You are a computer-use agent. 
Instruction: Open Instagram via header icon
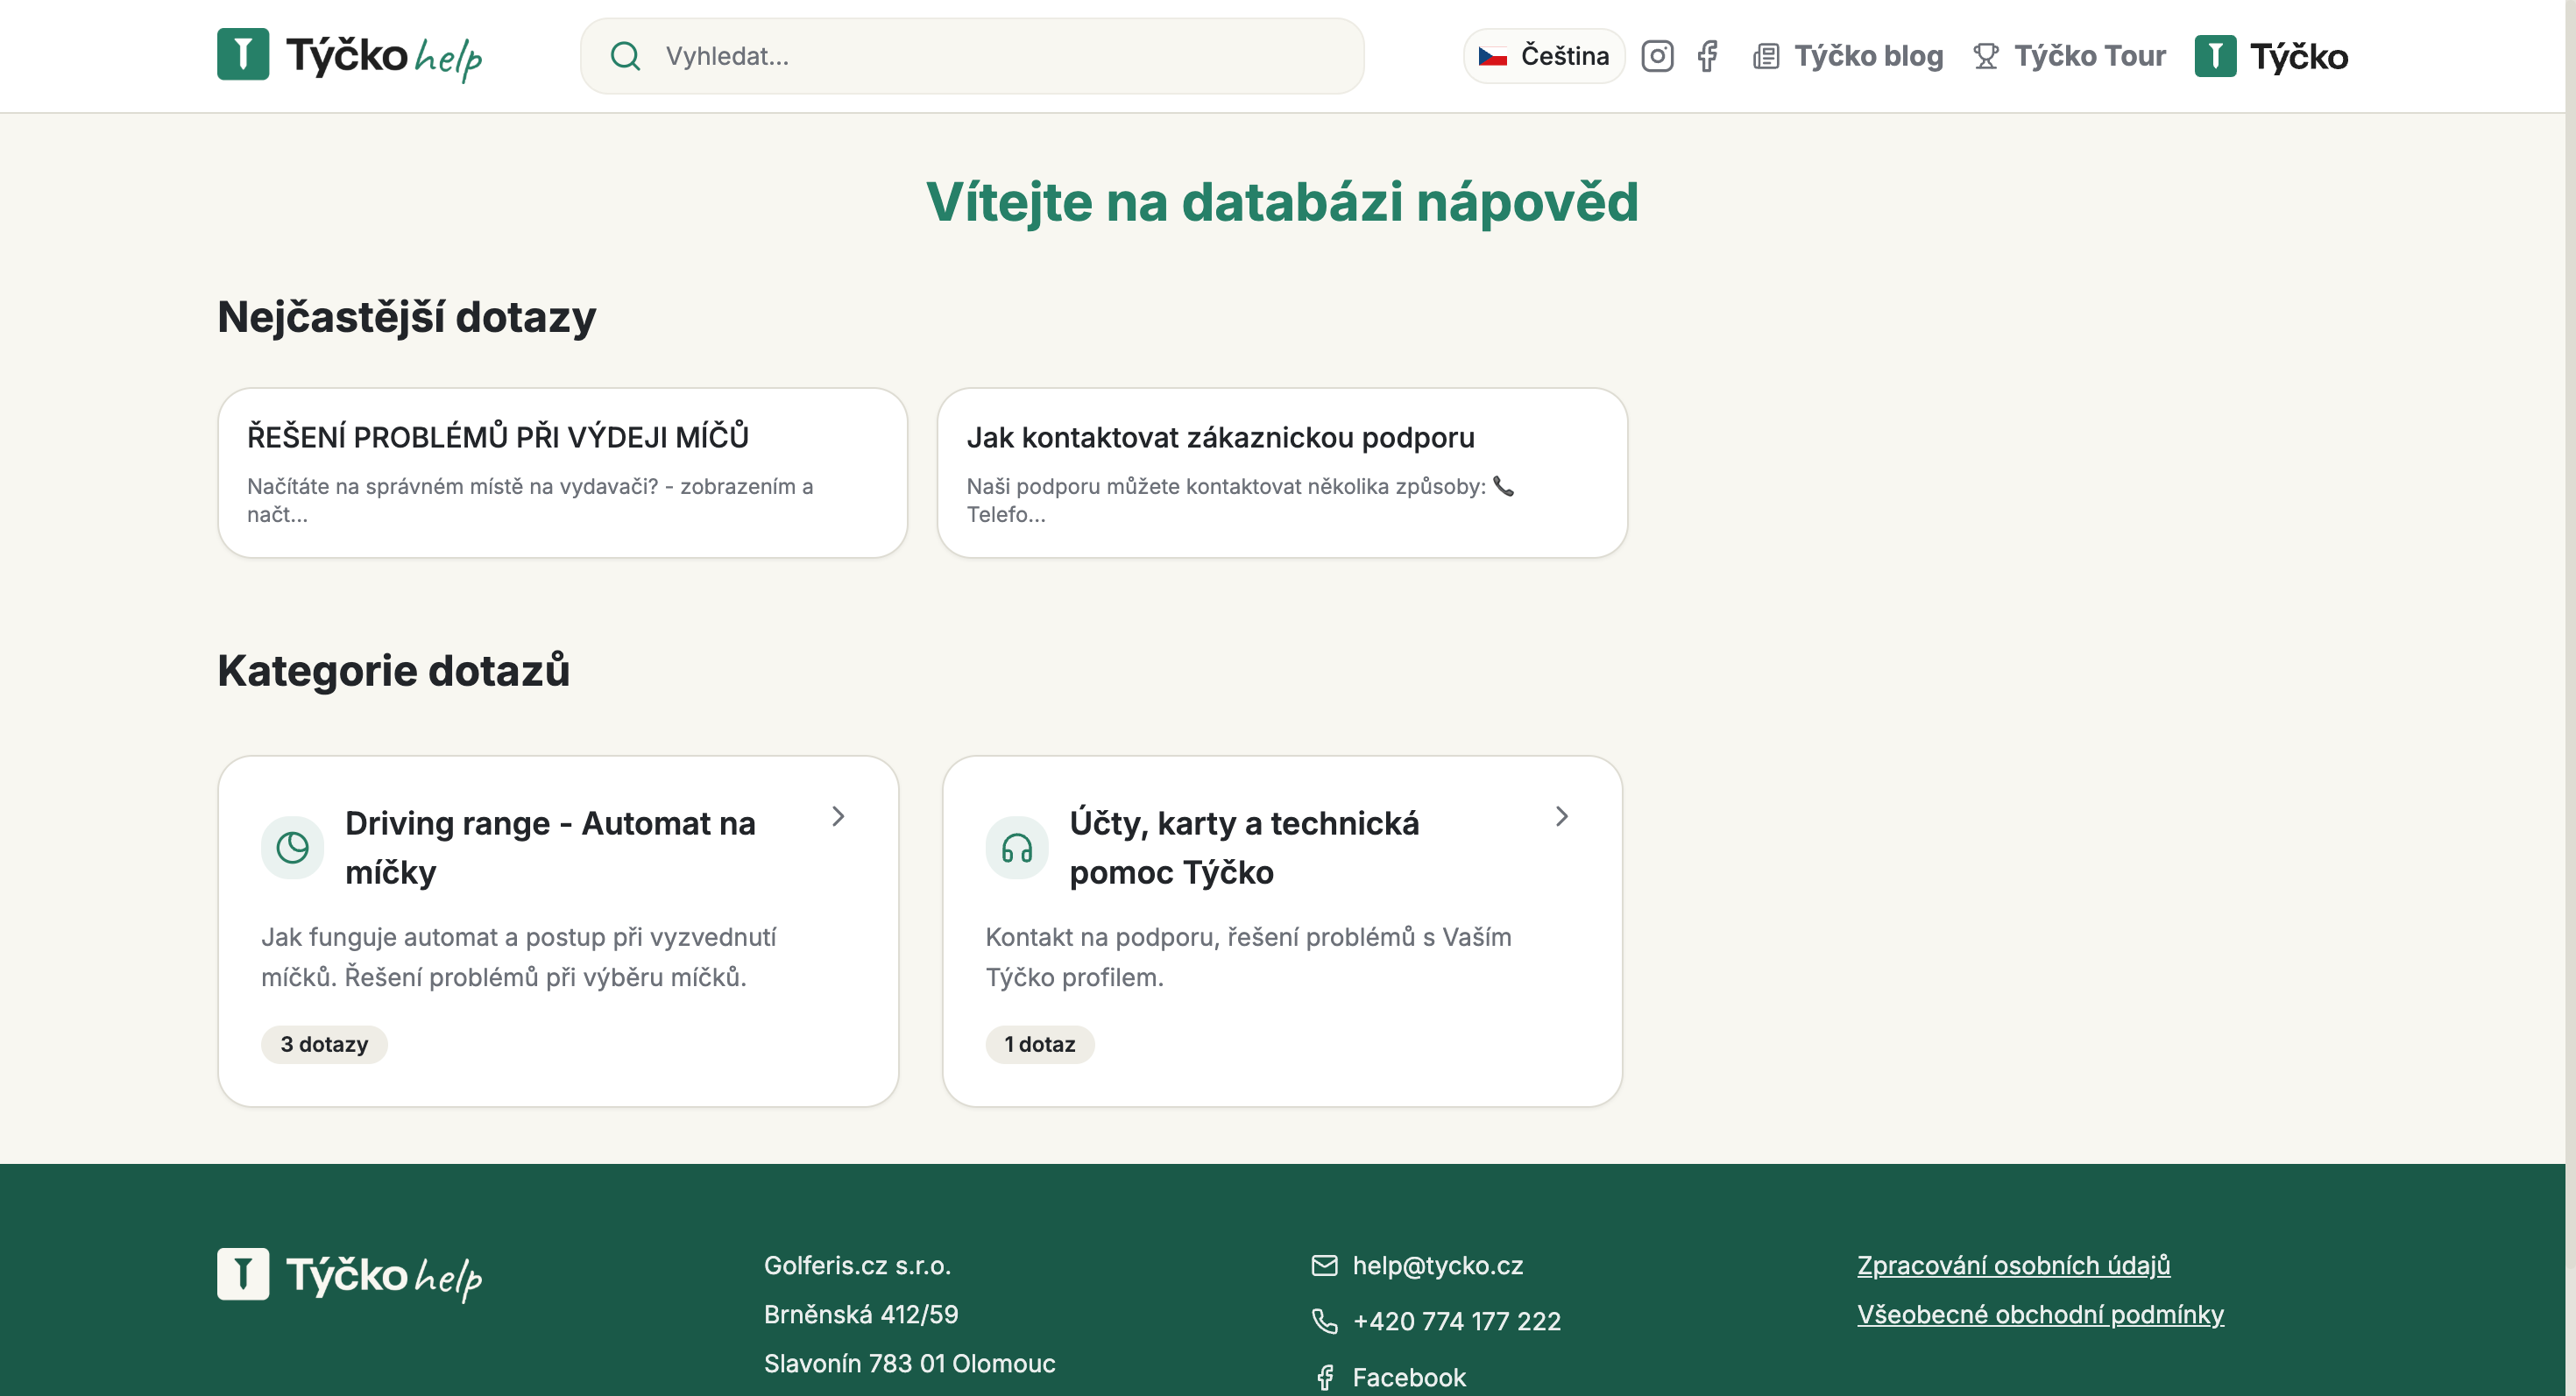pyautogui.click(x=1657, y=56)
